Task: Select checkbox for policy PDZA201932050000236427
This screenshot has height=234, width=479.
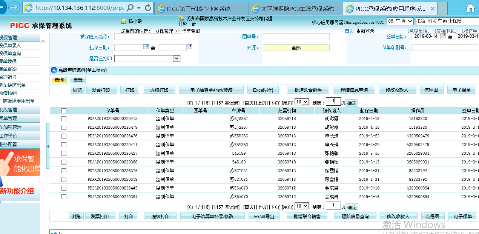Action: 64,153
